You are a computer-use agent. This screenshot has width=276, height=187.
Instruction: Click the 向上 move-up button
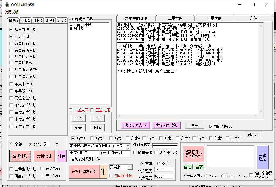[x=78, y=118]
